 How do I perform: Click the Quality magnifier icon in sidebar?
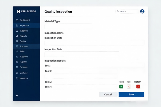point(17,41)
